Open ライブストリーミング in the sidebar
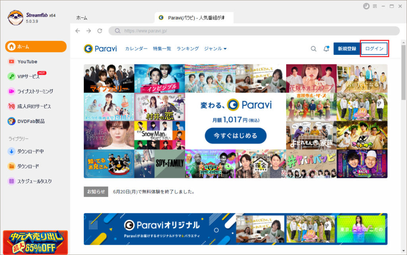 click(x=36, y=91)
